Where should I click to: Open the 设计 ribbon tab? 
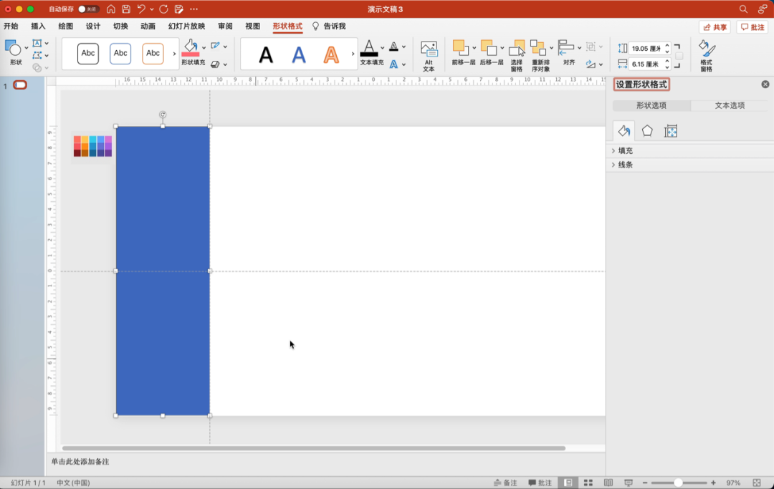point(92,26)
